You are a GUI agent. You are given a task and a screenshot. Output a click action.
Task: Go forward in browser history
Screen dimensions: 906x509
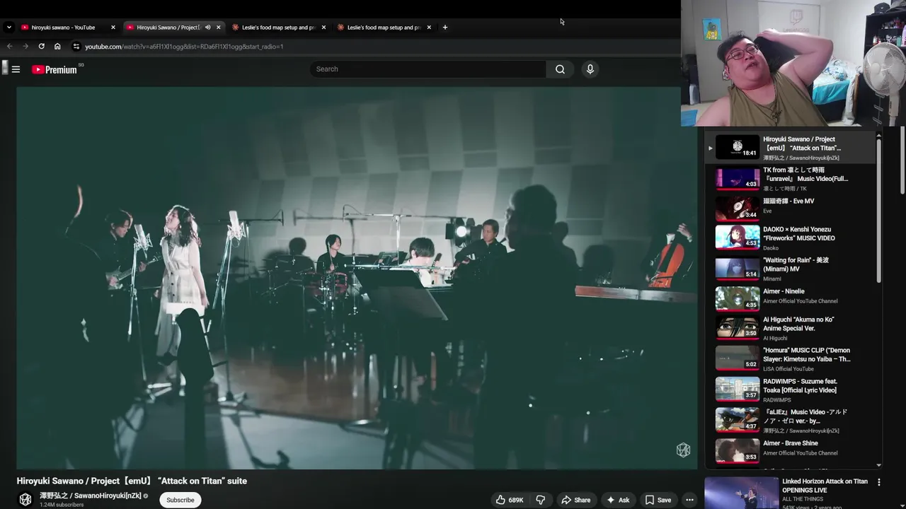click(x=25, y=47)
